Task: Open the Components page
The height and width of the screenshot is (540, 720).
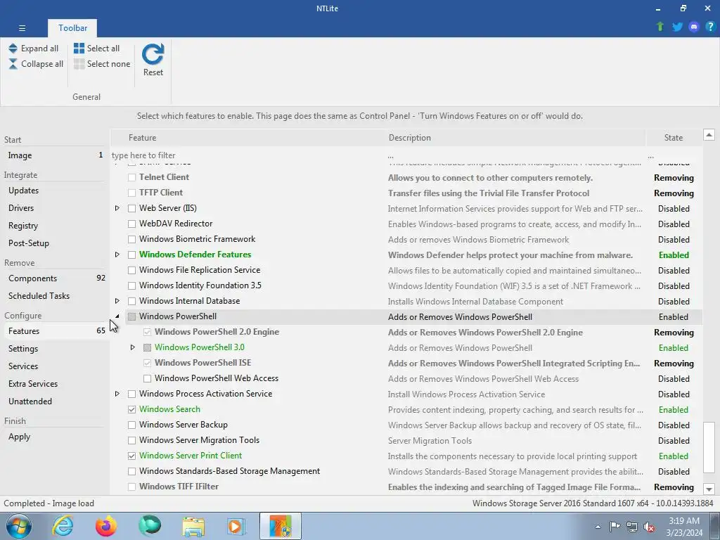Action: pyautogui.click(x=55, y=278)
